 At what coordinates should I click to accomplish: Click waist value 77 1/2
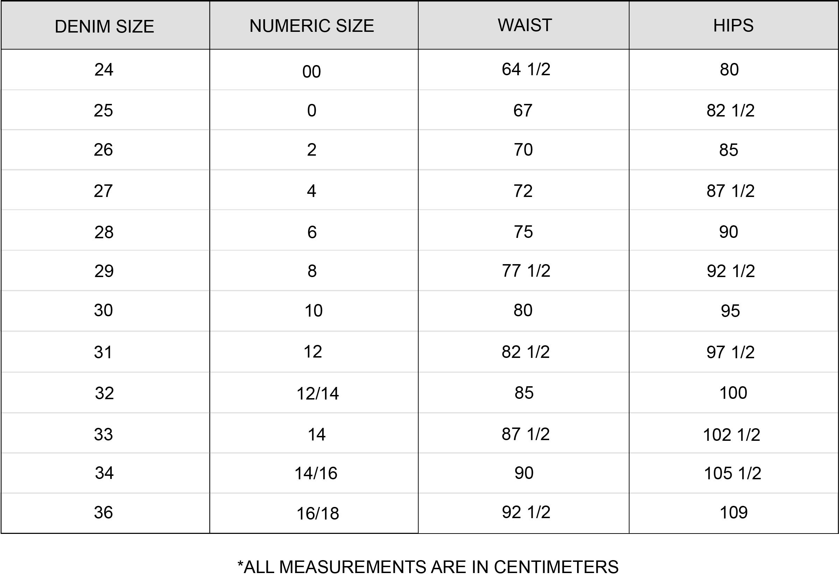tap(526, 271)
